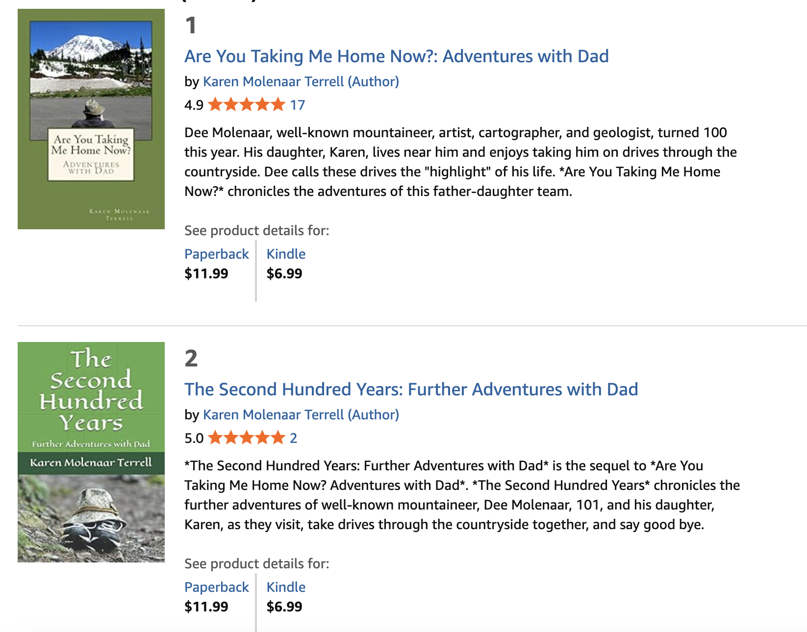Visit Karen Molenaar Terrell author link under book 1
The width and height of the screenshot is (807, 632).
pos(301,82)
